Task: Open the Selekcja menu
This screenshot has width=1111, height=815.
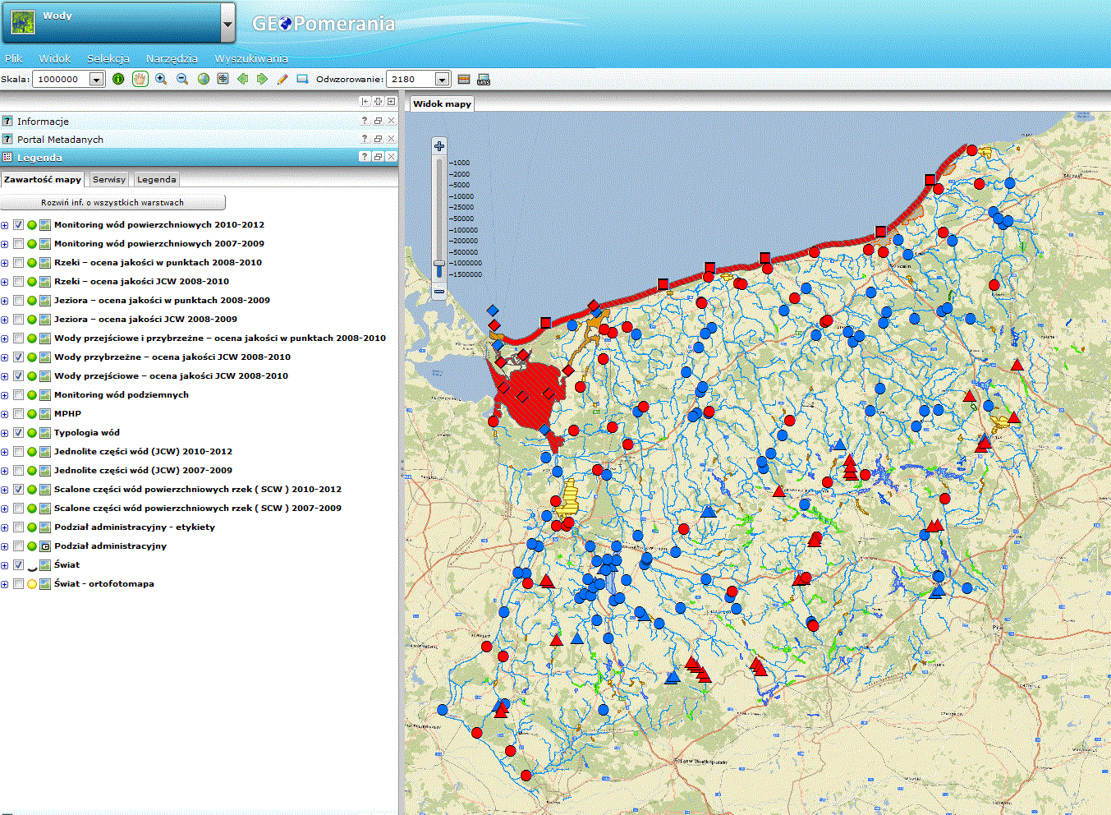Action: 108,58
